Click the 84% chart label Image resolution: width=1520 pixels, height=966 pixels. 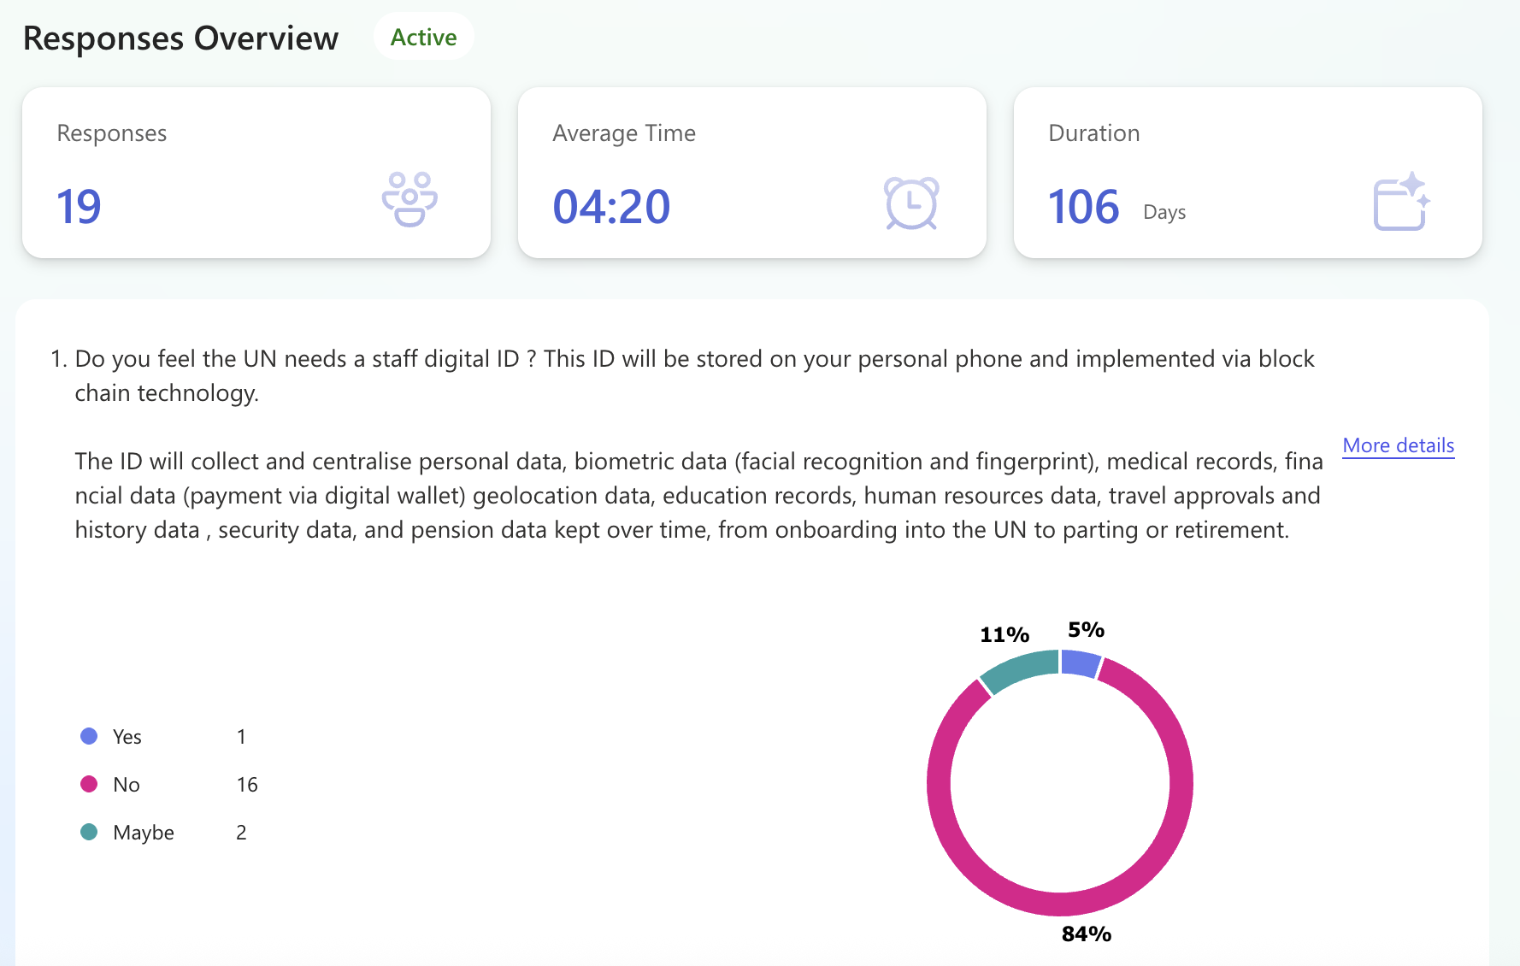(1087, 934)
